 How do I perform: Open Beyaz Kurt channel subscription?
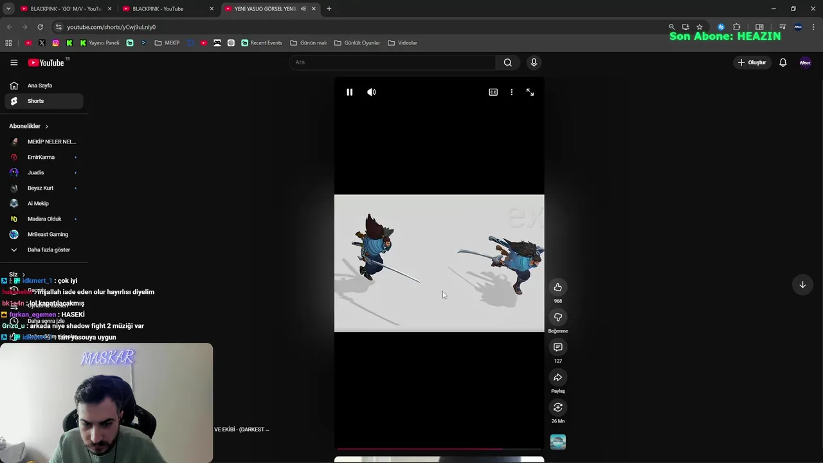click(x=44, y=188)
